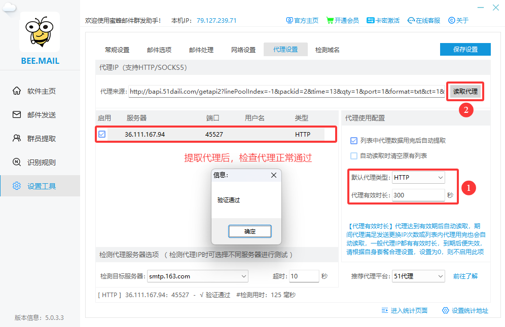Click the 超时 field showing 10
This screenshot has width=505, height=327.
304,276
